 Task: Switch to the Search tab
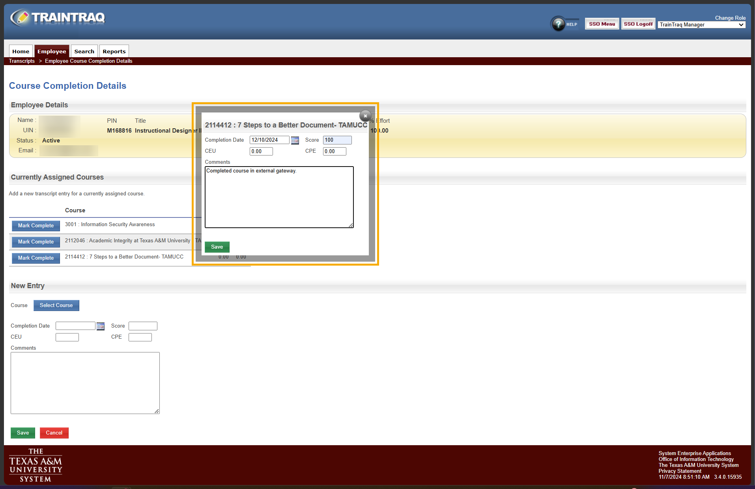pyautogui.click(x=84, y=51)
